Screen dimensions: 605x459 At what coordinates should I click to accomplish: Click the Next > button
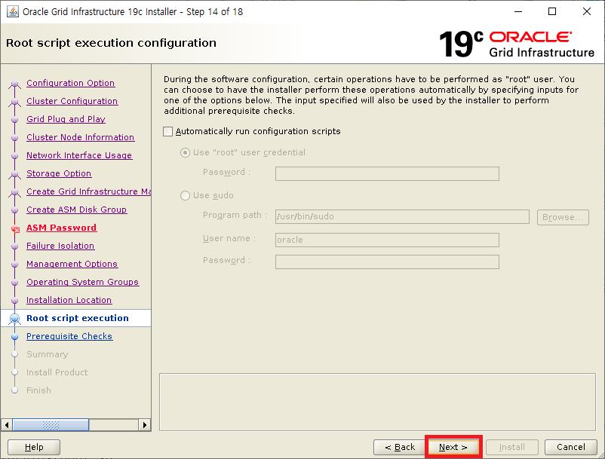[x=453, y=448]
